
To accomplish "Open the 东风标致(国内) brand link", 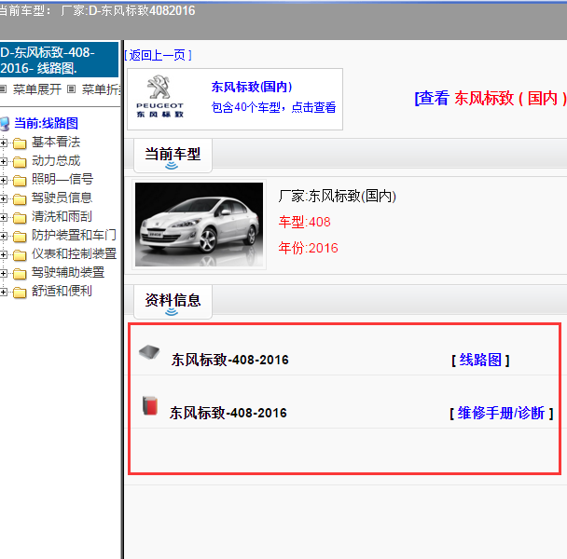I will (252, 87).
